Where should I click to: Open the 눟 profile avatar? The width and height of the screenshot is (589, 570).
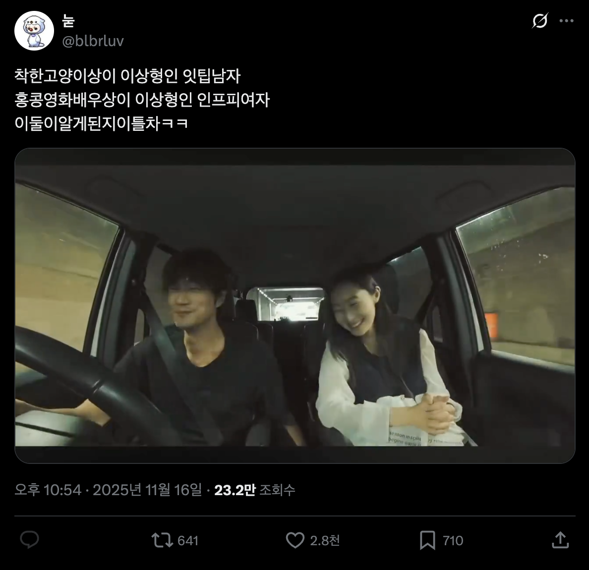(34, 31)
